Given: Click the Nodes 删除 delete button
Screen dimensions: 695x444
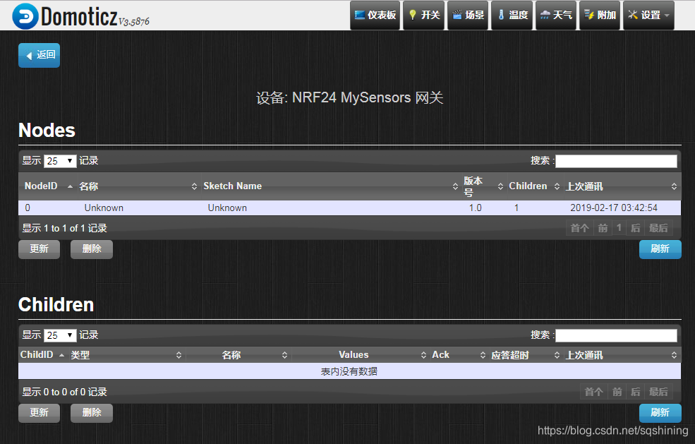Looking at the screenshot, I should (92, 249).
